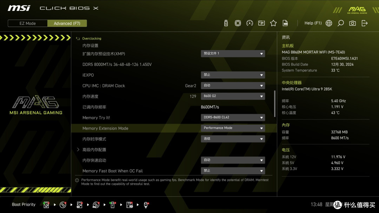The image size is (379, 213).
Task: Click the CPU IMC : DRAM Clock label
Action: (104, 85)
